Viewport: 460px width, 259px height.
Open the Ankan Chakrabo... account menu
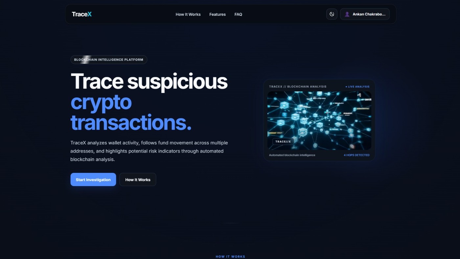[365, 14]
